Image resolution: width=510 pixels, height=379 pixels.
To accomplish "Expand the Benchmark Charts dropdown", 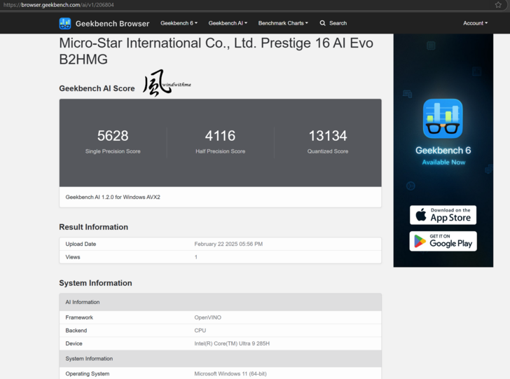I will coord(283,23).
